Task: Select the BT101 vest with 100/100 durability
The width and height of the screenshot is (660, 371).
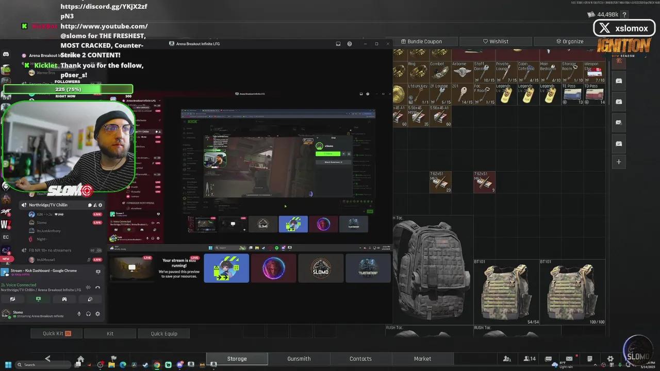Action: (572, 292)
